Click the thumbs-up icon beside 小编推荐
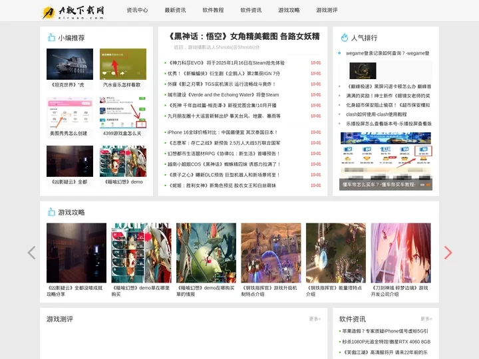The image size is (479, 359). pyautogui.click(x=51, y=37)
